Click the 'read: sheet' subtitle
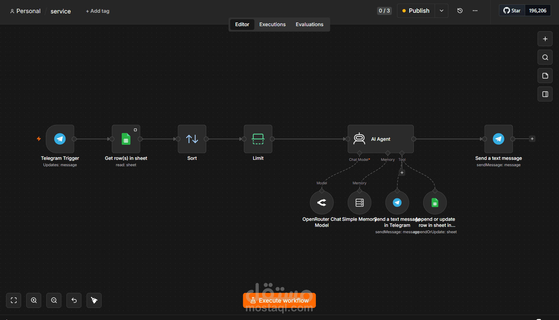The width and height of the screenshot is (559, 320). pyautogui.click(x=126, y=165)
